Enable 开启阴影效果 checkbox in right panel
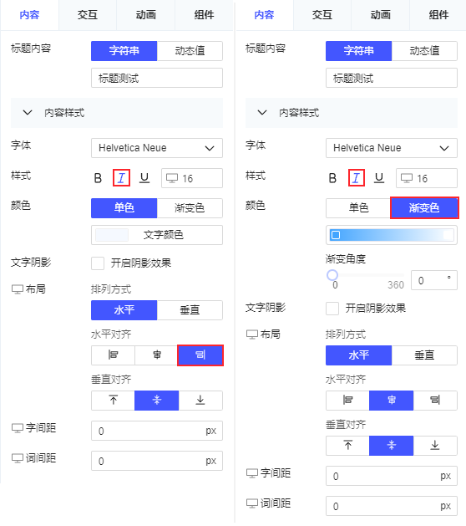The image size is (466, 526). tap(332, 309)
